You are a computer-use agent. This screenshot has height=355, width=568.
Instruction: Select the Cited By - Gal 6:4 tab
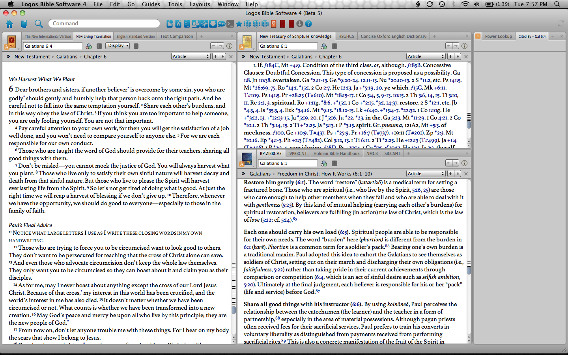click(x=532, y=36)
